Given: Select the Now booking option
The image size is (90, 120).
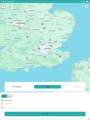Looking at the screenshot, I should 10,96.
